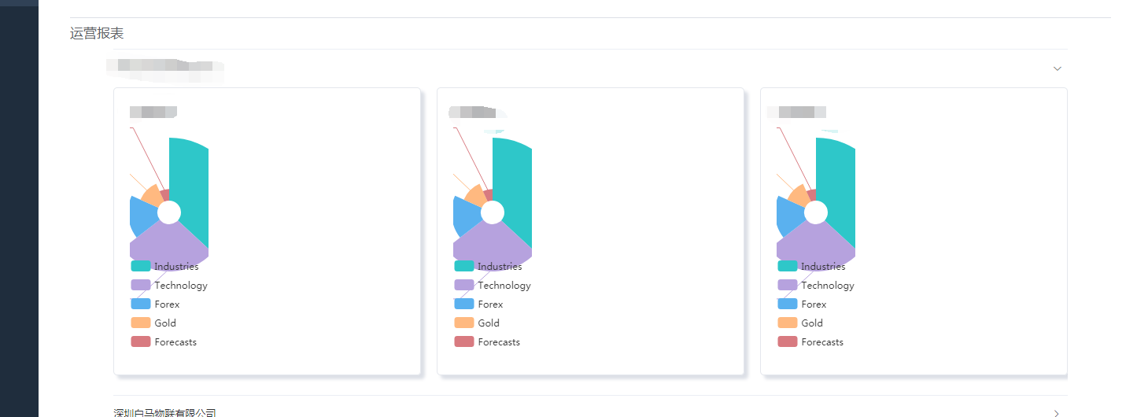Viewport: 1137px width, 417px height.
Task: Click the red Forecasts swatch in the right chart
Action: [x=788, y=342]
